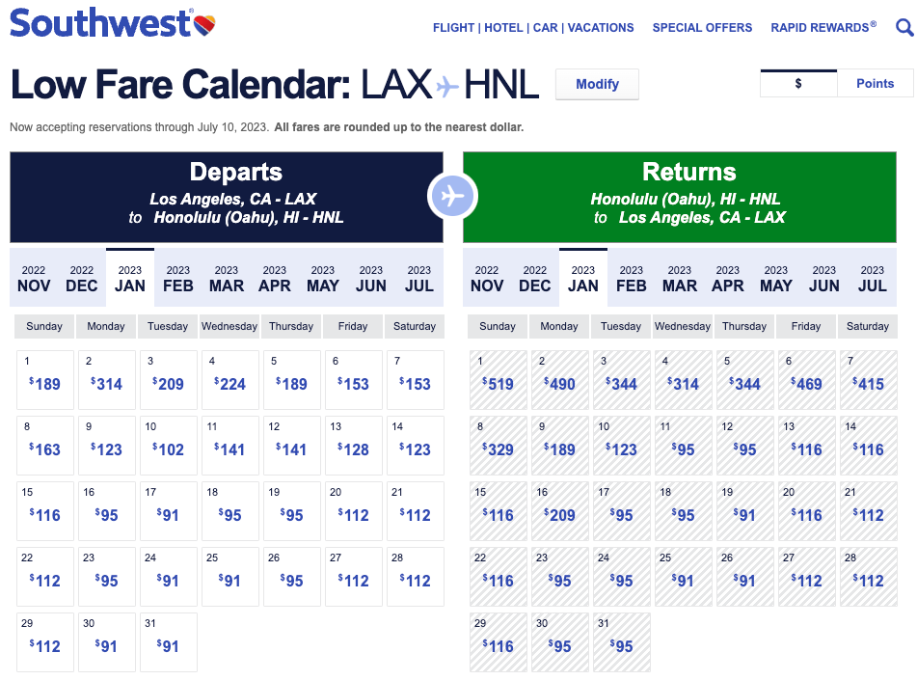Click the Modify button
Image resolution: width=917 pixels, height=680 pixels.
(x=597, y=84)
